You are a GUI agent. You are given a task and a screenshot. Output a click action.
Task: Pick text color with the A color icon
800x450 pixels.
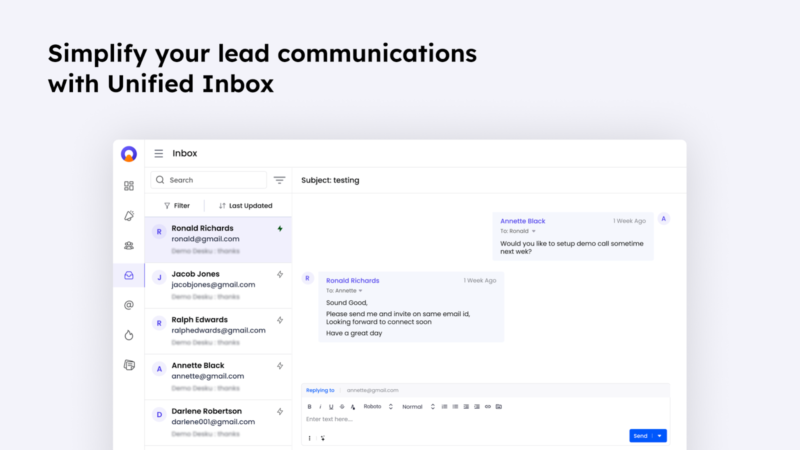tap(353, 406)
